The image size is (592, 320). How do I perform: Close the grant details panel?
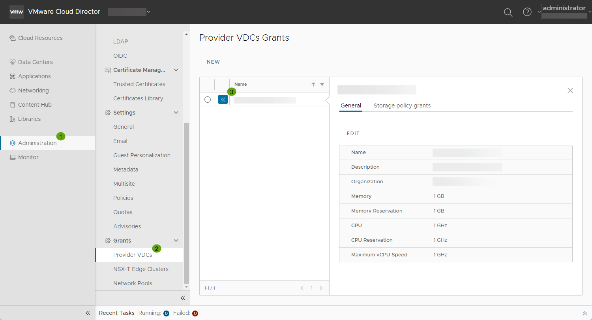tap(570, 90)
